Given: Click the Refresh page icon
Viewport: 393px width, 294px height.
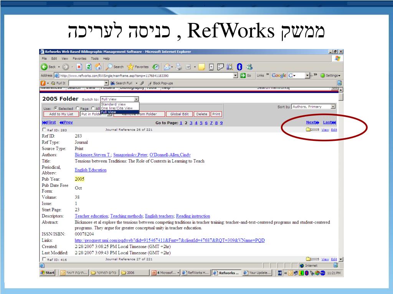Looking at the screenshot, I should (89, 67).
